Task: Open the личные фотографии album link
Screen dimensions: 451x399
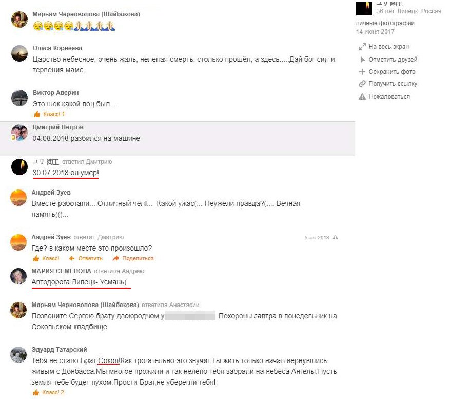Action: click(385, 23)
